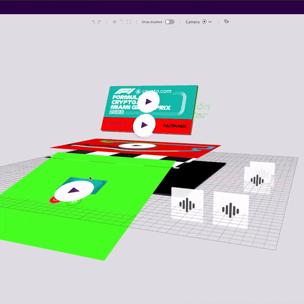Click the crypto.com text on poster
The height and width of the screenshot is (304, 304).
tap(157, 91)
